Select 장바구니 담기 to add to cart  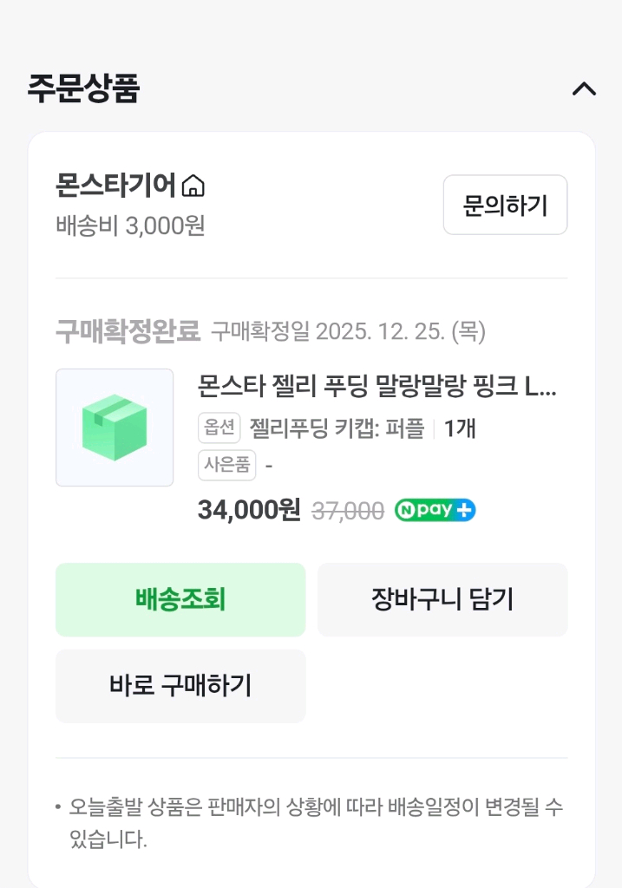(442, 598)
